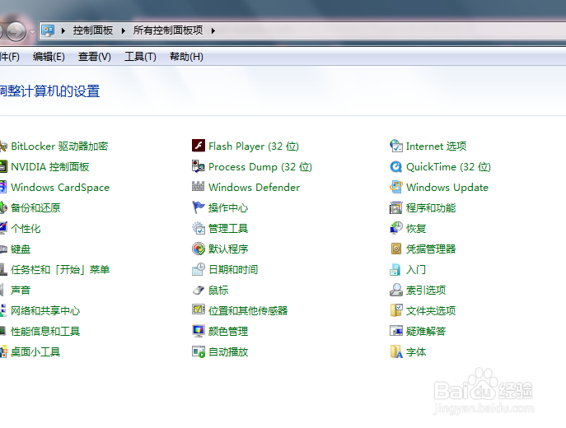Open BitLocker 驱动器加密 link

[59, 146]
